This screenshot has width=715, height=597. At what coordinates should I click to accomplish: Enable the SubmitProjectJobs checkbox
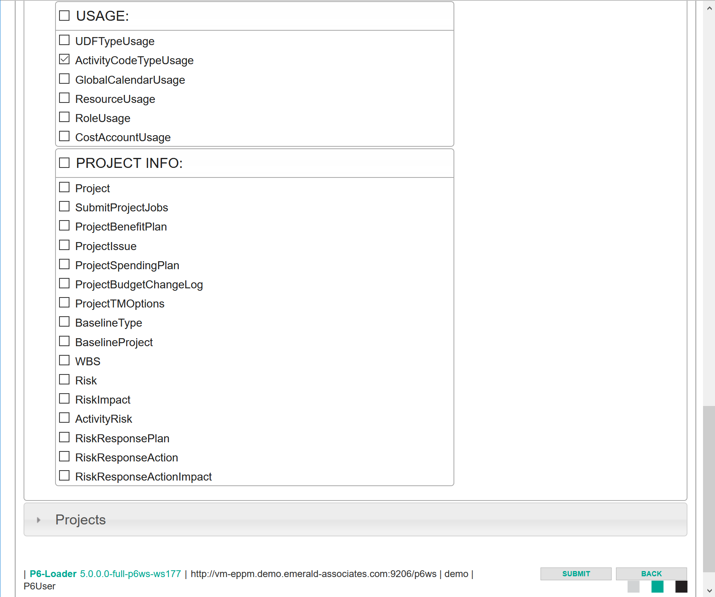click(64, 207)
